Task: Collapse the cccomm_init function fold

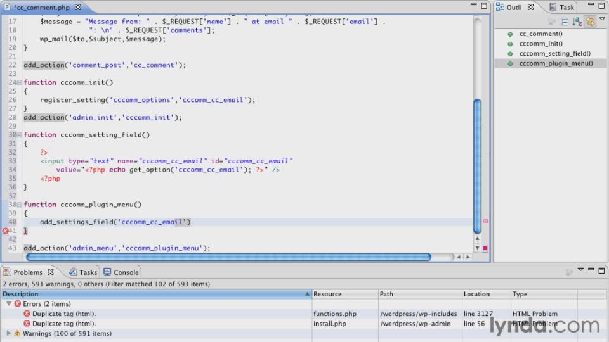Action: tap(19, 83)
